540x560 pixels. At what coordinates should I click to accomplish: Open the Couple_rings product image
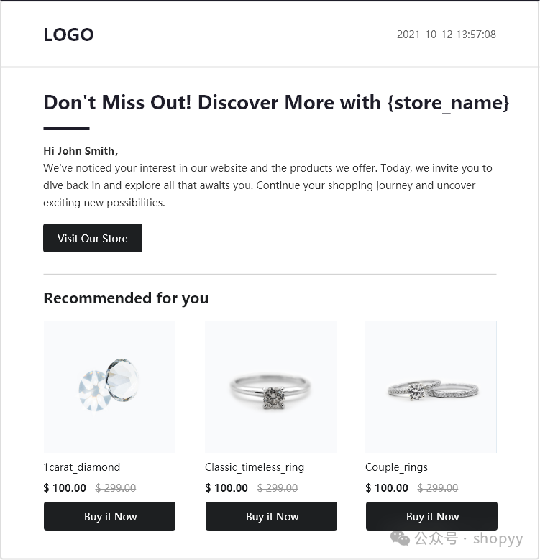pos(431,387)
